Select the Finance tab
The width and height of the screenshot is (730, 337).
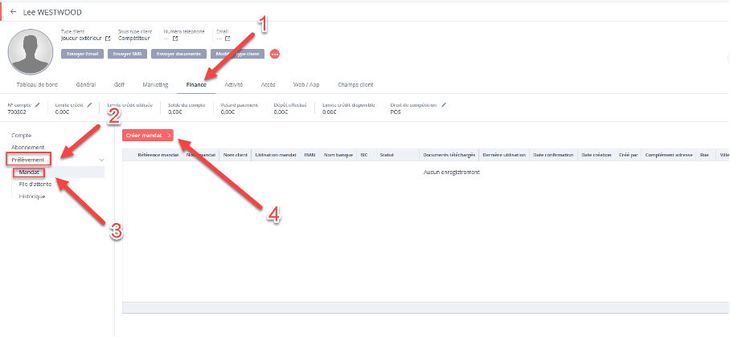[x=196, y=84]
